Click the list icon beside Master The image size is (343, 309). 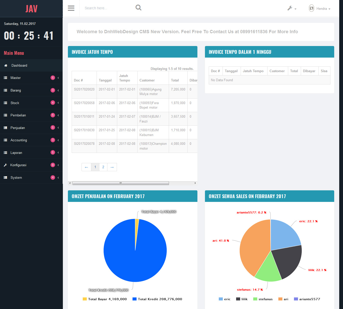pos(5,78)
